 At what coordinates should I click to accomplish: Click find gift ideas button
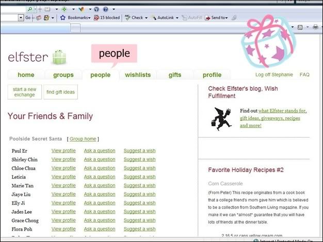(x=60, y=92)
